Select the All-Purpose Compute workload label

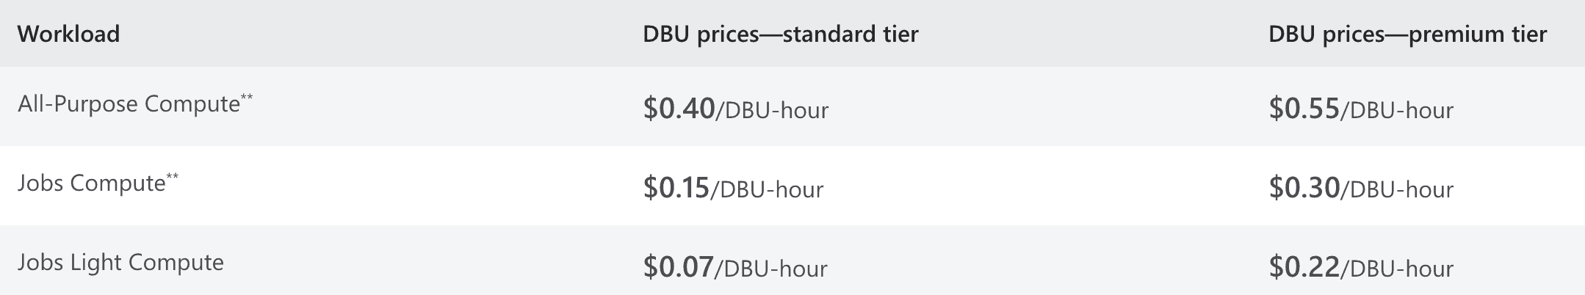(x=129, y=104)
